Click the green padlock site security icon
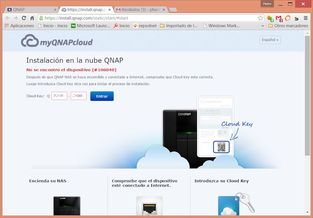Screen dimensions: 313x218 [41, 18]
